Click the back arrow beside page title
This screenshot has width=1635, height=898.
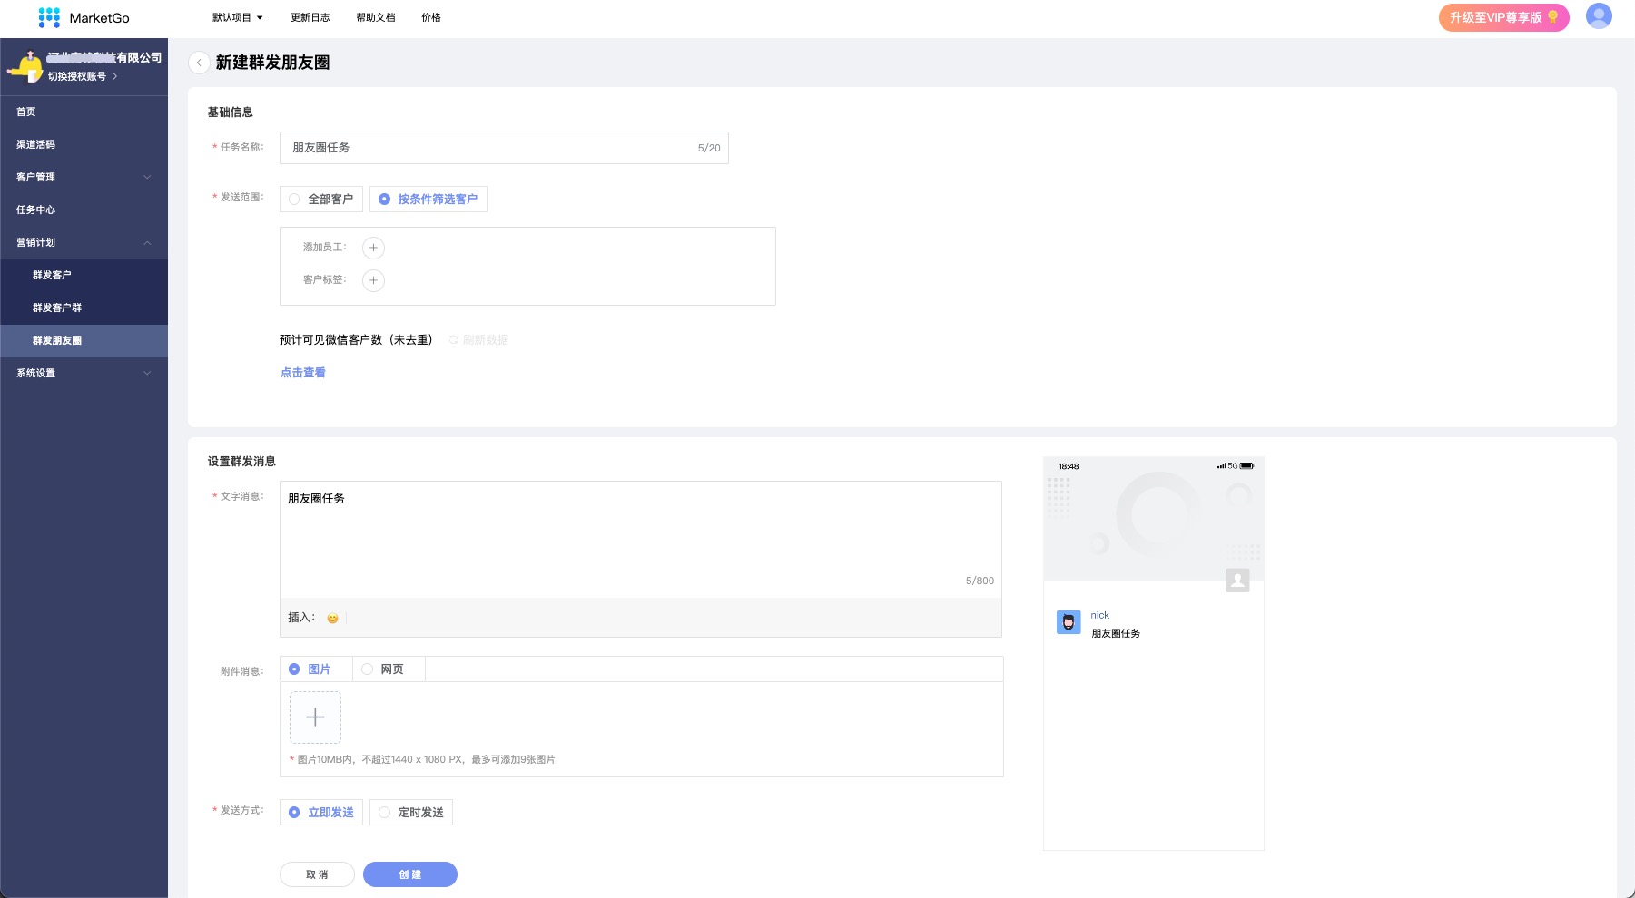point(199,63)
